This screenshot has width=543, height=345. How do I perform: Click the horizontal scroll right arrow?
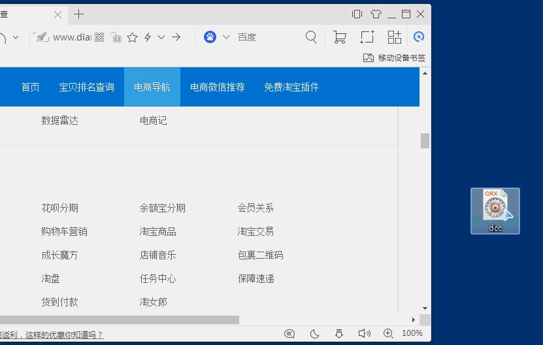click(414, 320)
